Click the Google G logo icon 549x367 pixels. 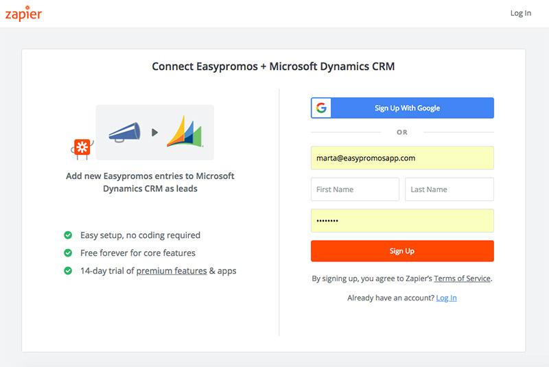coord(321,108)
